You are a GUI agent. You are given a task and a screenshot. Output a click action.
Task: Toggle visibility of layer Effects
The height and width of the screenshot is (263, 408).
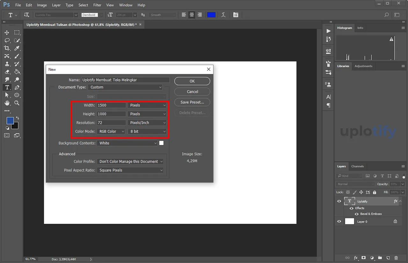tap(352, 208)
